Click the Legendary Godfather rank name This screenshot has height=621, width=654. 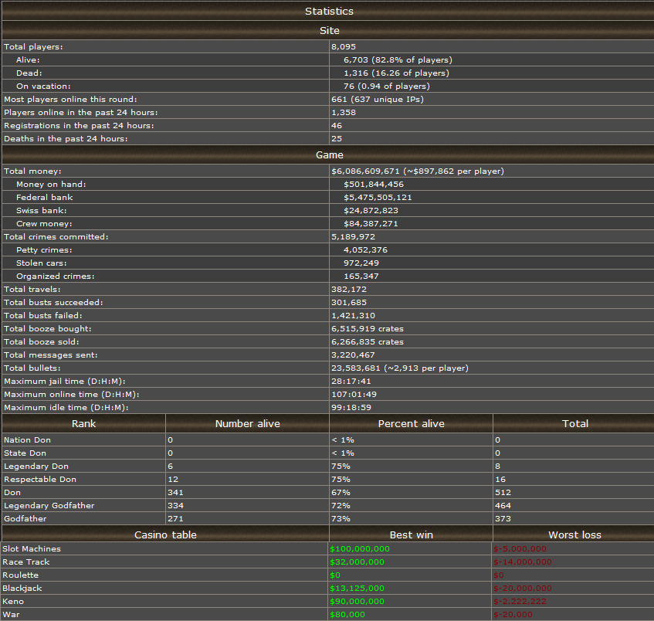pyautogui.click(x=49, y=506)
